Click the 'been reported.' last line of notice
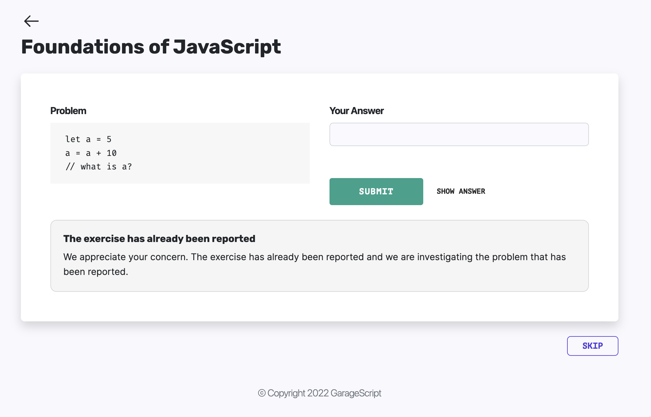 point(96,272)
